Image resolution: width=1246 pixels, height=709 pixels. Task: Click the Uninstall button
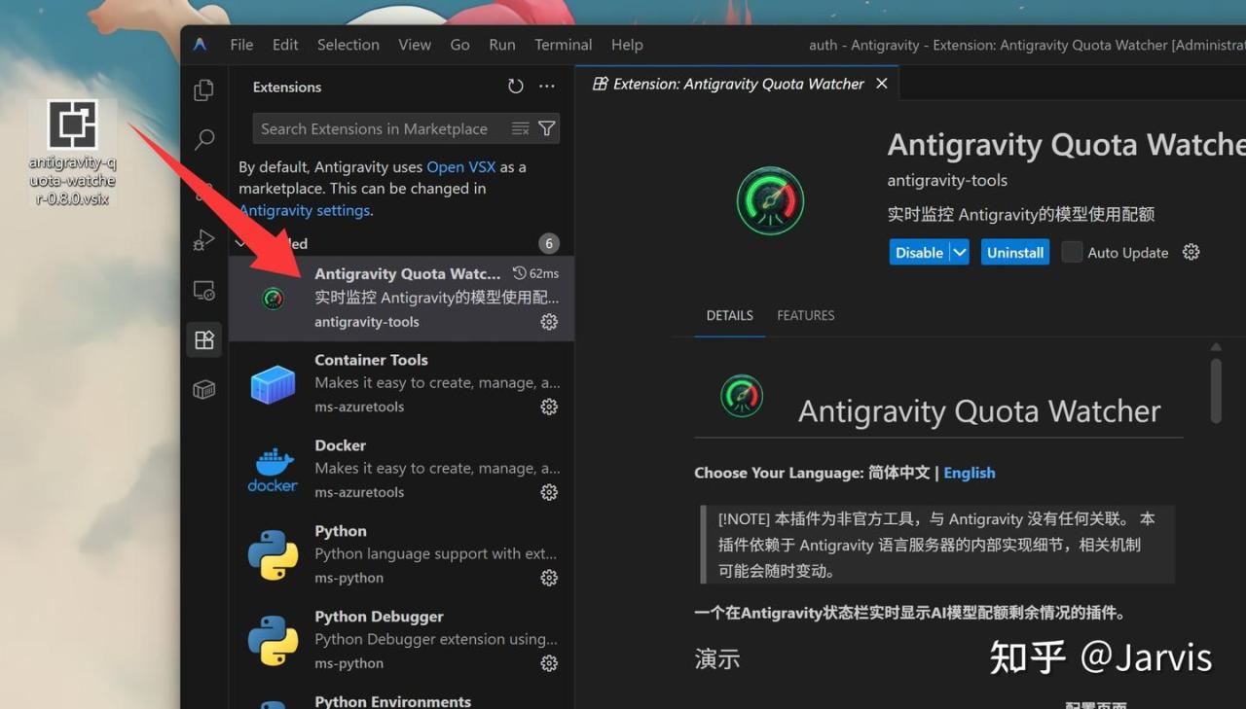pyautogui.click(x=1014, y=252)
